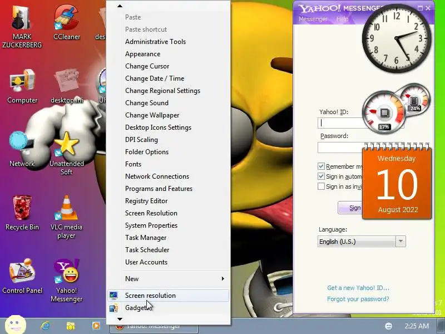The width and height of the screenshot is (445, 334).
Task: Launch Yahoo! Messenger desktop shortcut
Action: click(x=66, y=281)
